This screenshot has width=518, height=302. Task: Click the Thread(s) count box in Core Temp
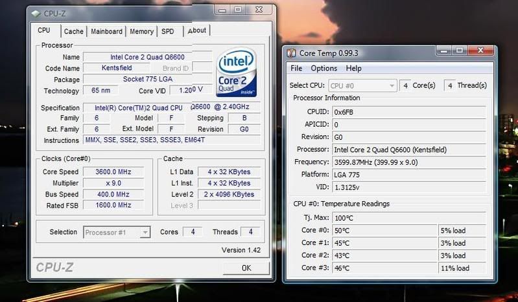pyautogui.click(x=450, y=86)
